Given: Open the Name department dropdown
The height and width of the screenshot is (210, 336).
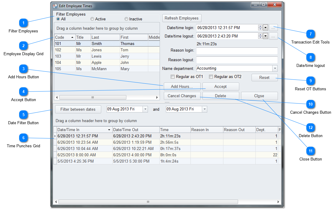Looking at the screenshot, I should click(x=275, y=68).
